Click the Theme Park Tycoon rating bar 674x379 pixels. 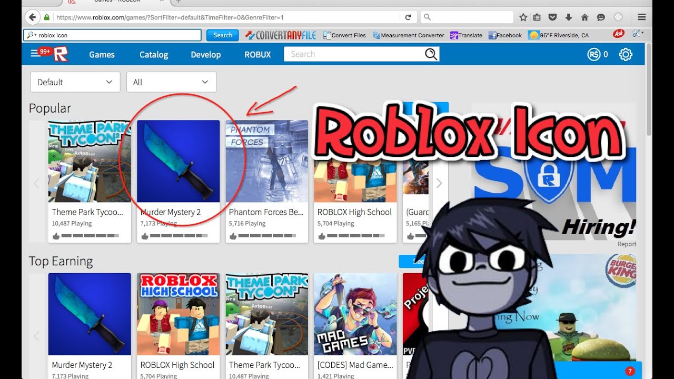pyautogui.click(x=91, y=237)
